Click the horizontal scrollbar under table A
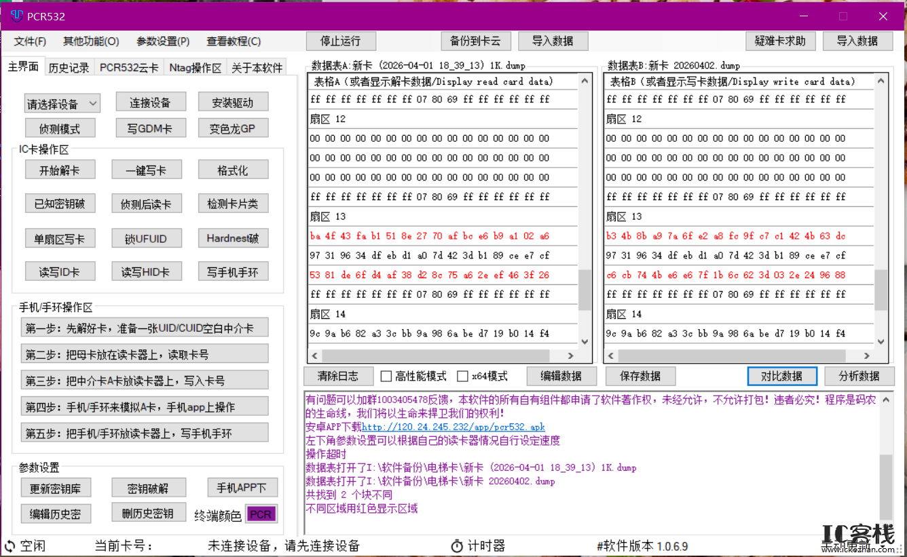The height and width of the screenshot is (557, 907). tap(441, 355)
